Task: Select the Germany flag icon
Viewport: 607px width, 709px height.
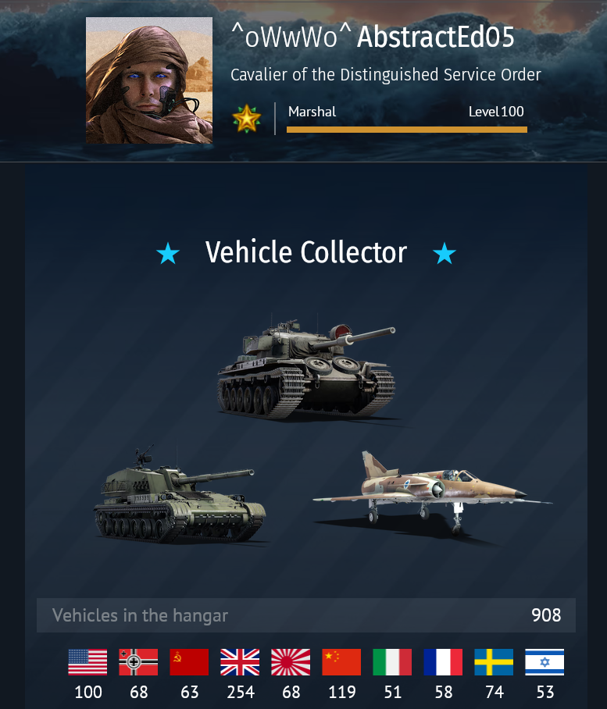Action: 138,662
